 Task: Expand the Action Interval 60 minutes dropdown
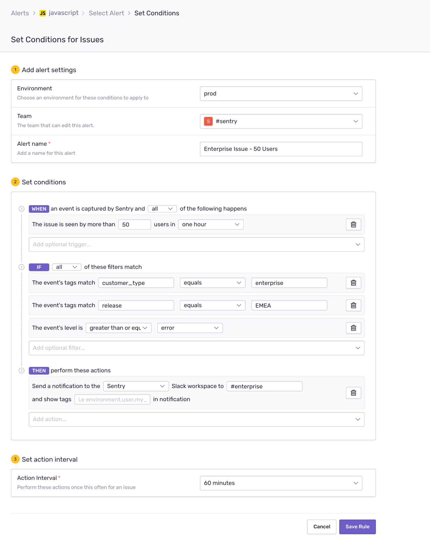(280, 483)
